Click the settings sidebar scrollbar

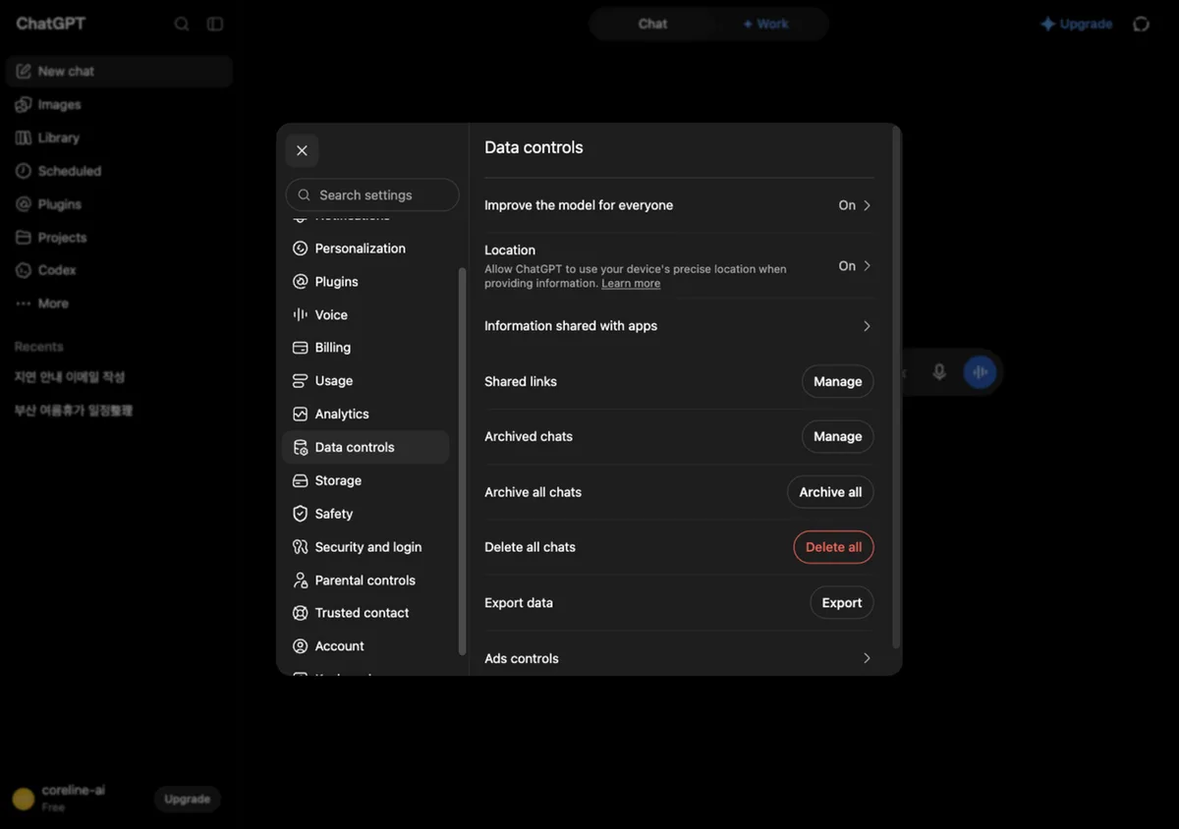pyautogui.click(x=462, y=462)
